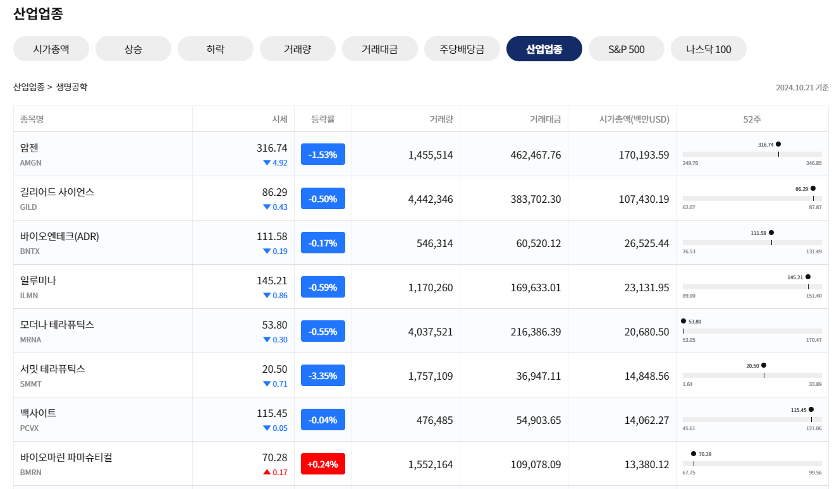The image size is (839, 489).
Task: Click the AMGN ticker symbol
Action: (31, 163)
